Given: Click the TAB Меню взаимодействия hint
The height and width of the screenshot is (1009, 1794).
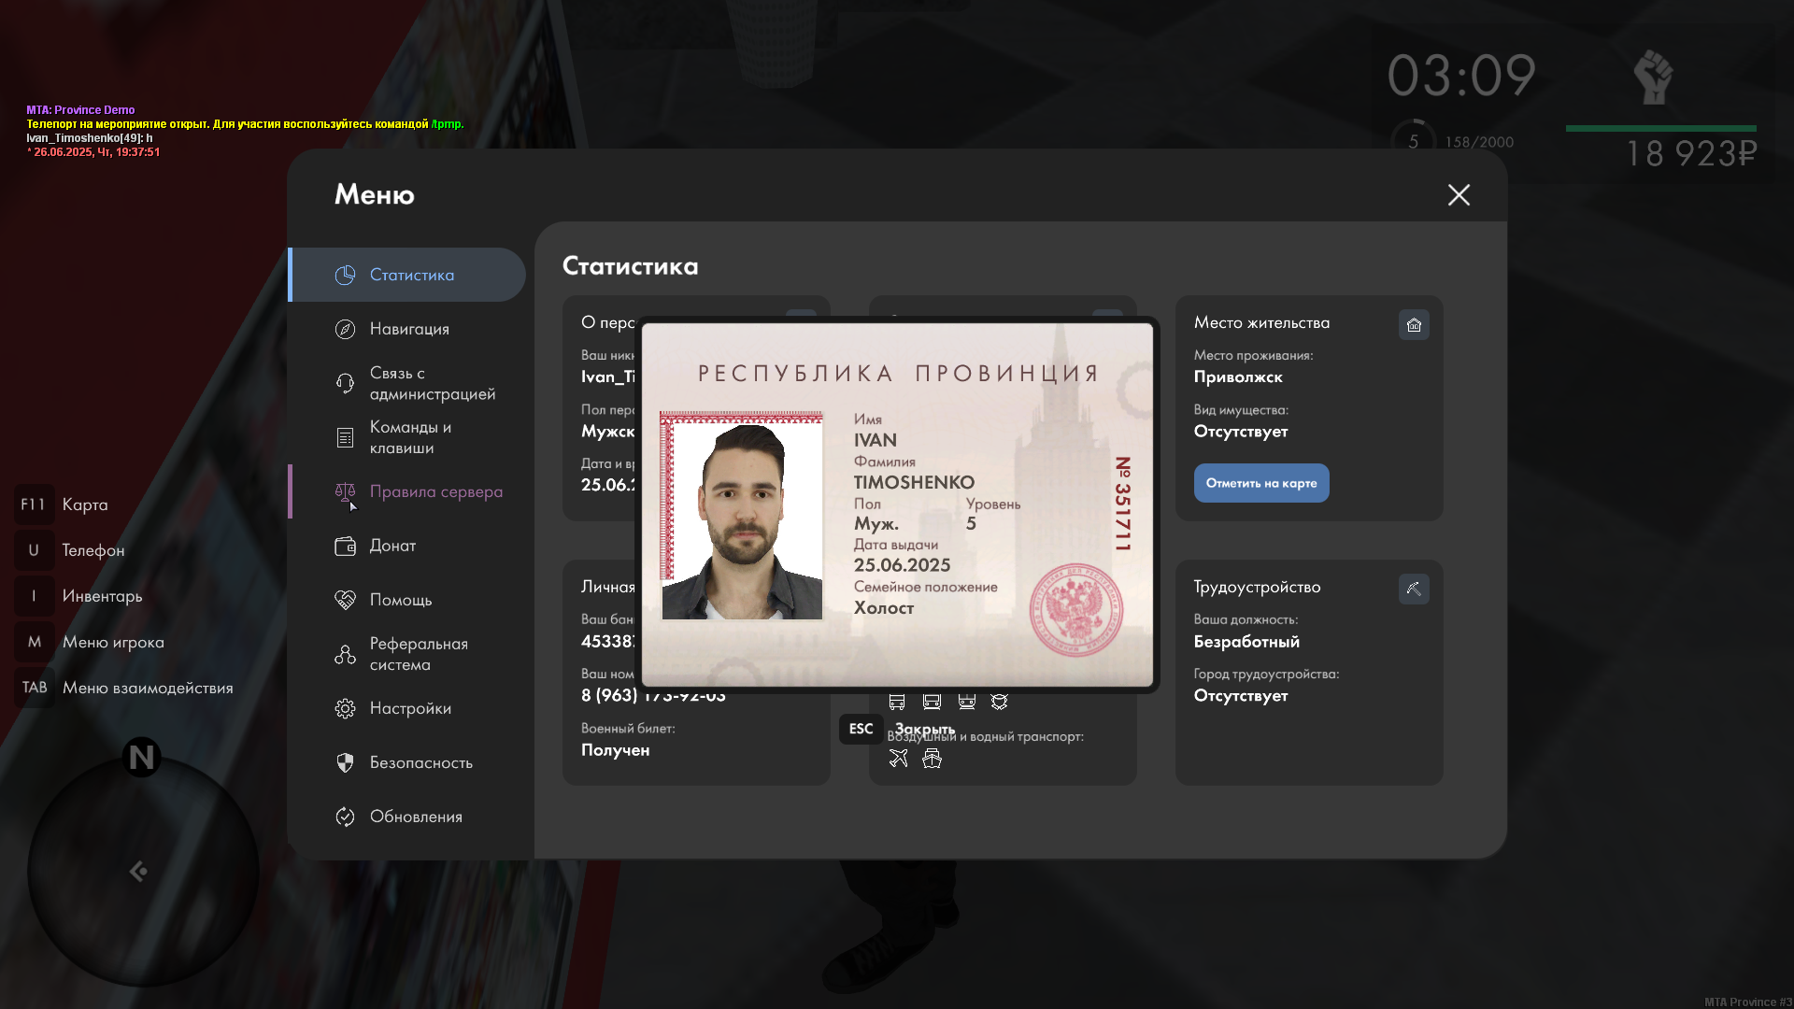Looking at the screenshot, I should coord(124,688).
